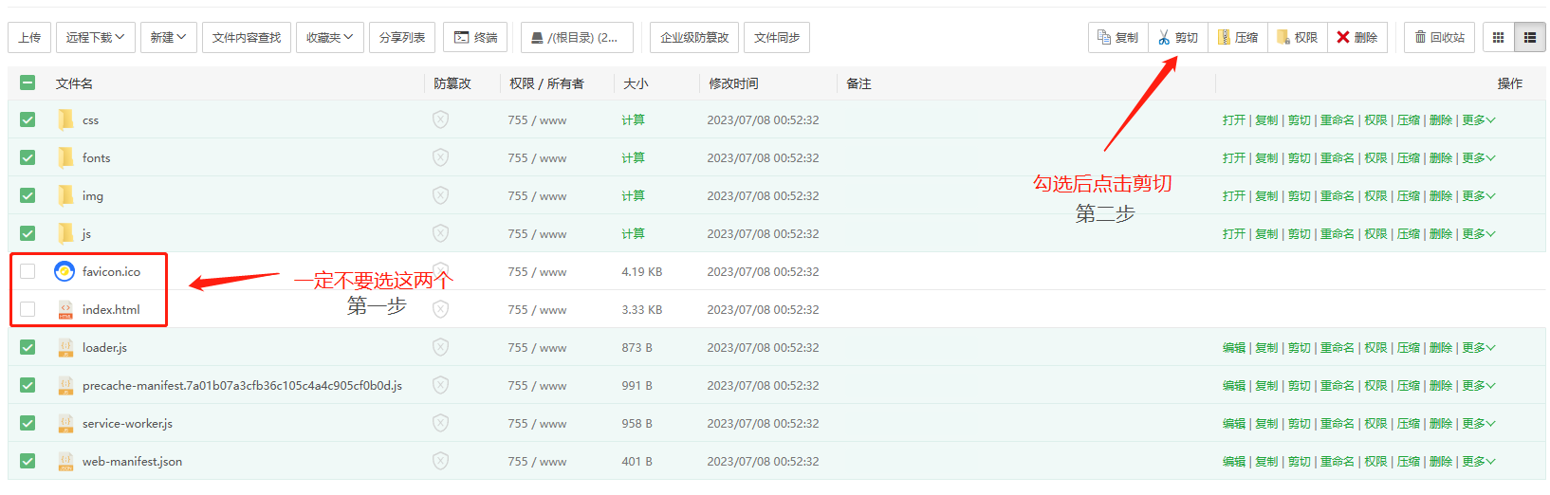
Task: Click the Recycle Bin (回收站) button
Action: (1439, 38)
